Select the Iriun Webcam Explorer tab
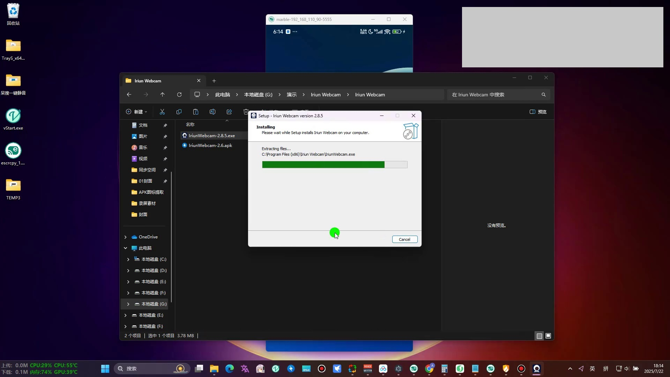The width and height of the screenshot is (670, 377). pyautogui.click(x=159, y=81)
